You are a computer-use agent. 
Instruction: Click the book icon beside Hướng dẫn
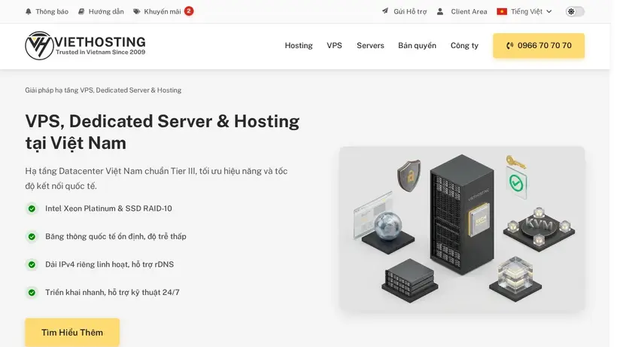click(x=81, y=12)
